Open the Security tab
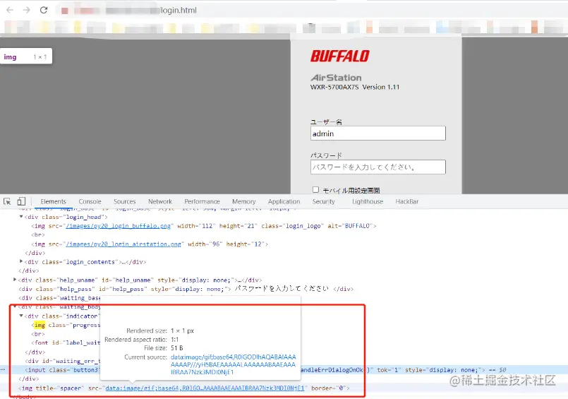 323,201
